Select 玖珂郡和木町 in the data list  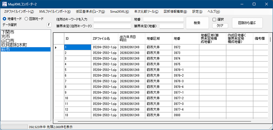click(x=26, y=45)
